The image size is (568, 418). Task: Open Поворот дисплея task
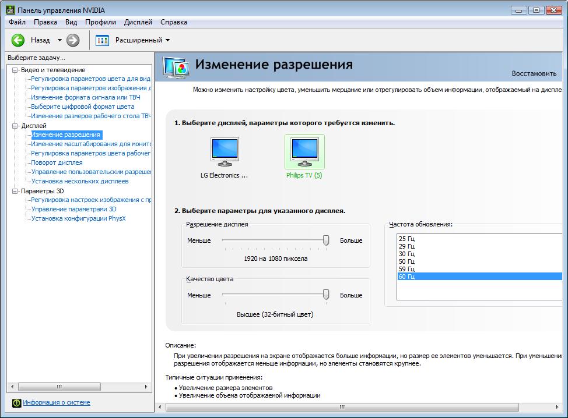click(x=57, y=162)
